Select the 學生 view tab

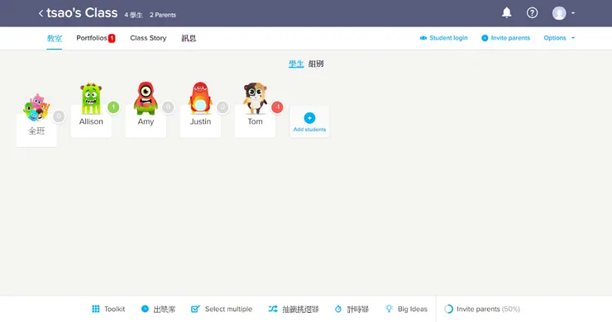(x=296, y=64)
